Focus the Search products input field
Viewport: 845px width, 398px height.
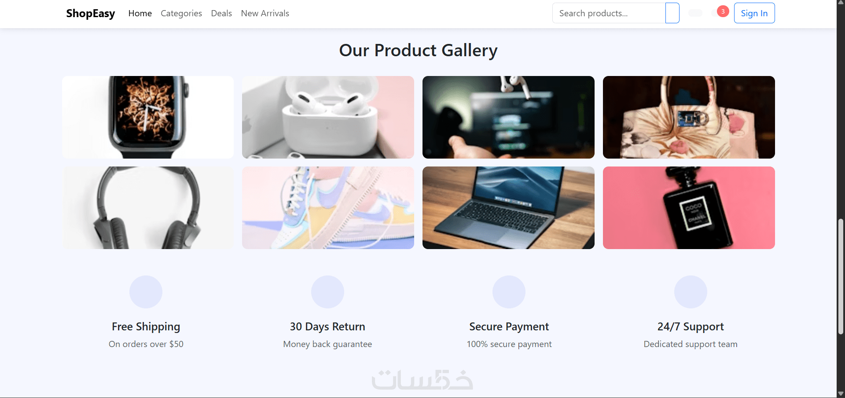coord(609,13)
